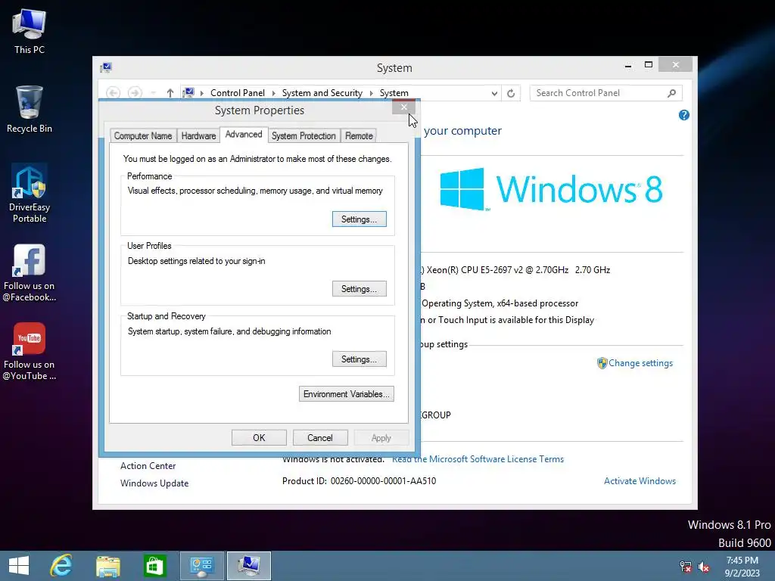Select the Control Panel taskbar item
Screen dimensions: 775x581
pyautogui.click(x=201, y=566)
